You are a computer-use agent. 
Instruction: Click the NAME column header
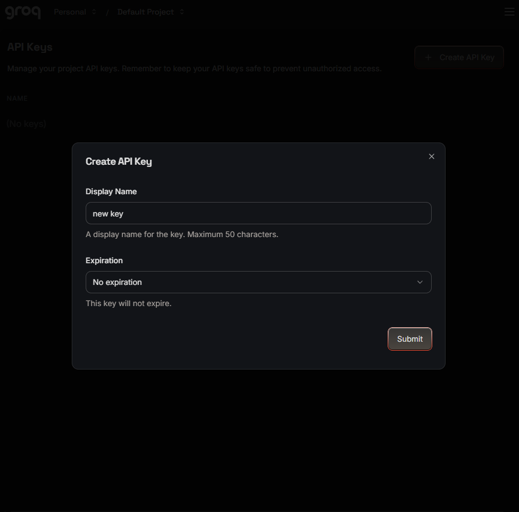pos(17,99)
